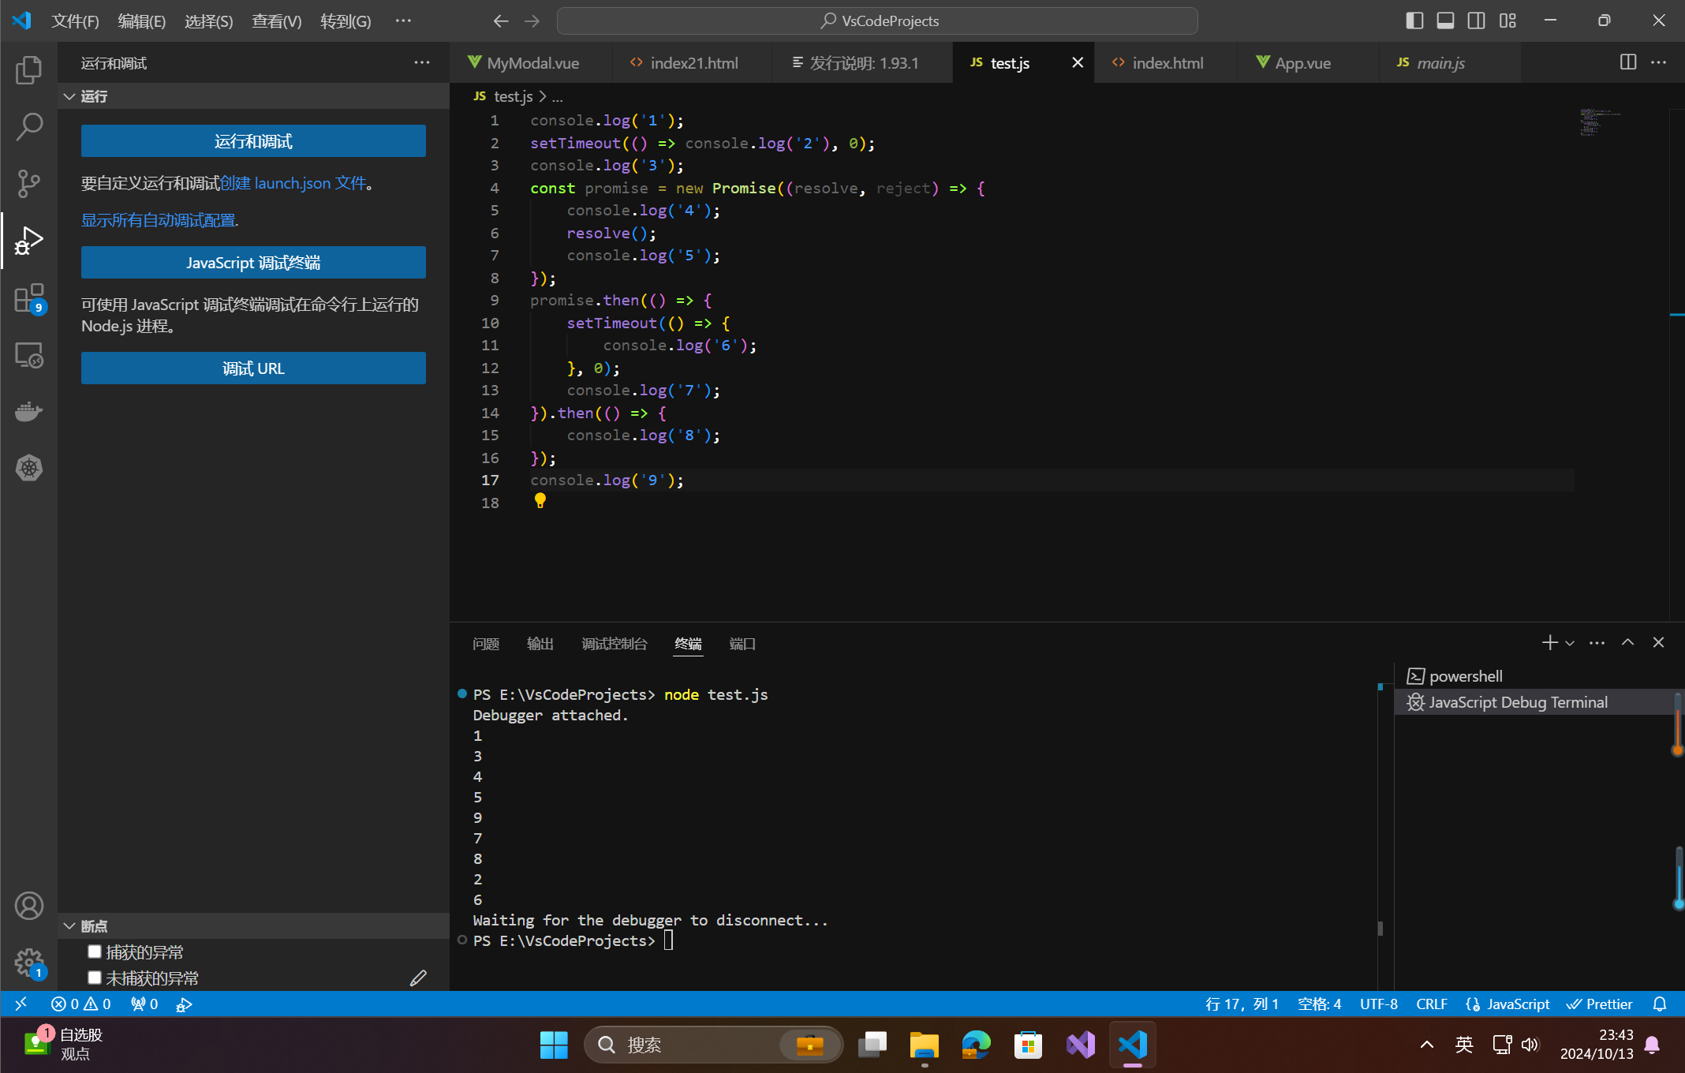Open the Extensions view icon

click(28, 298)
